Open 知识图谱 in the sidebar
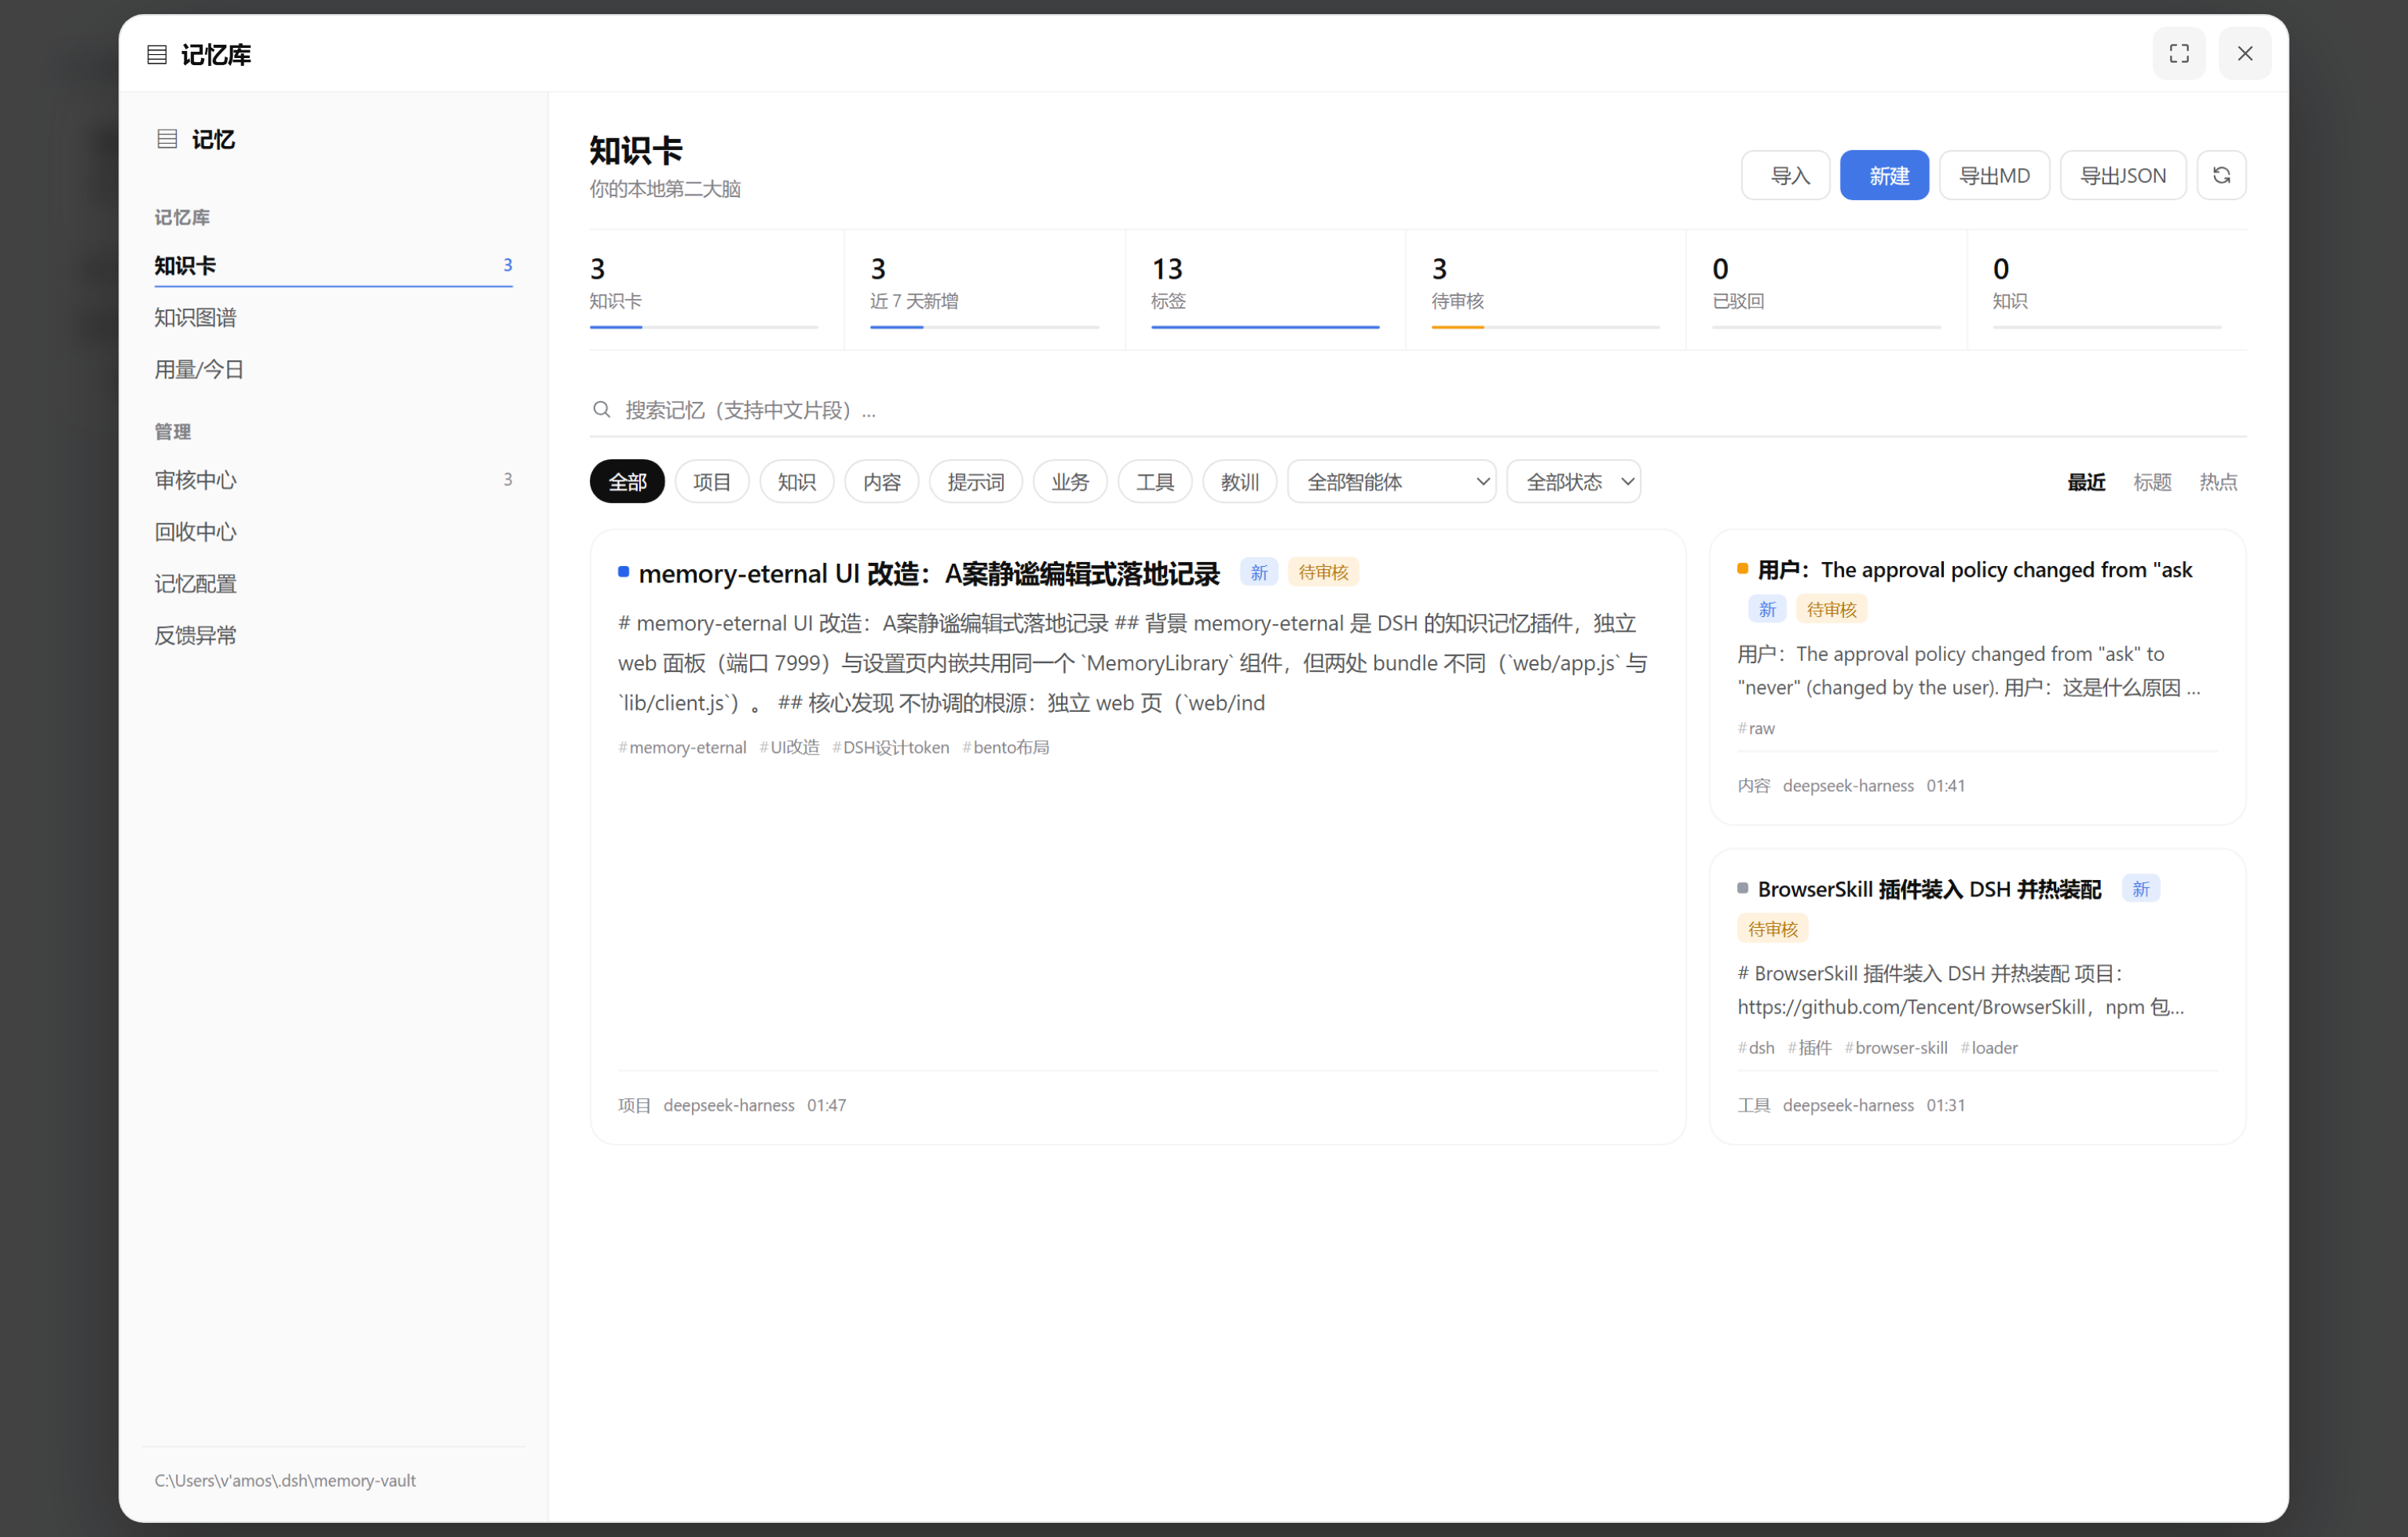2408x1537 pixels. click(333, 318)
